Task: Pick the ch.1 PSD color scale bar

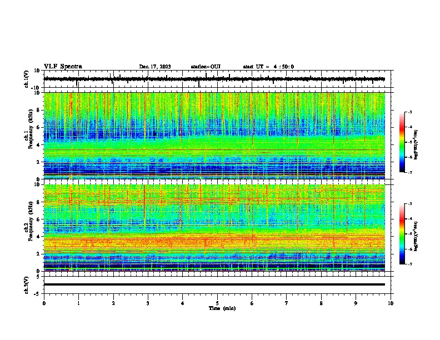Action: tap(402, 142)
